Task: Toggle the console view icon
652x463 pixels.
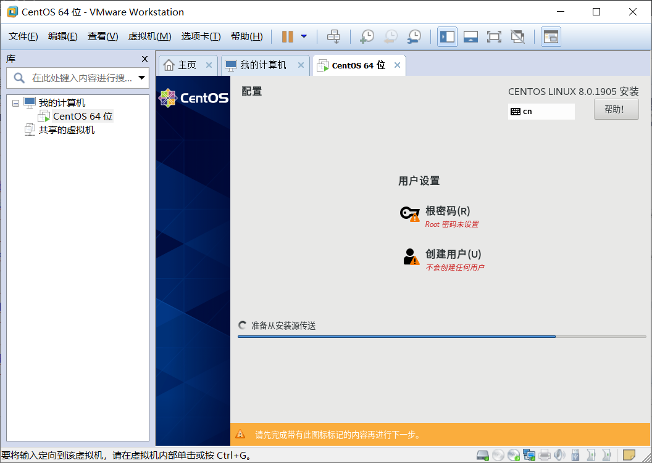Action: 551,36
